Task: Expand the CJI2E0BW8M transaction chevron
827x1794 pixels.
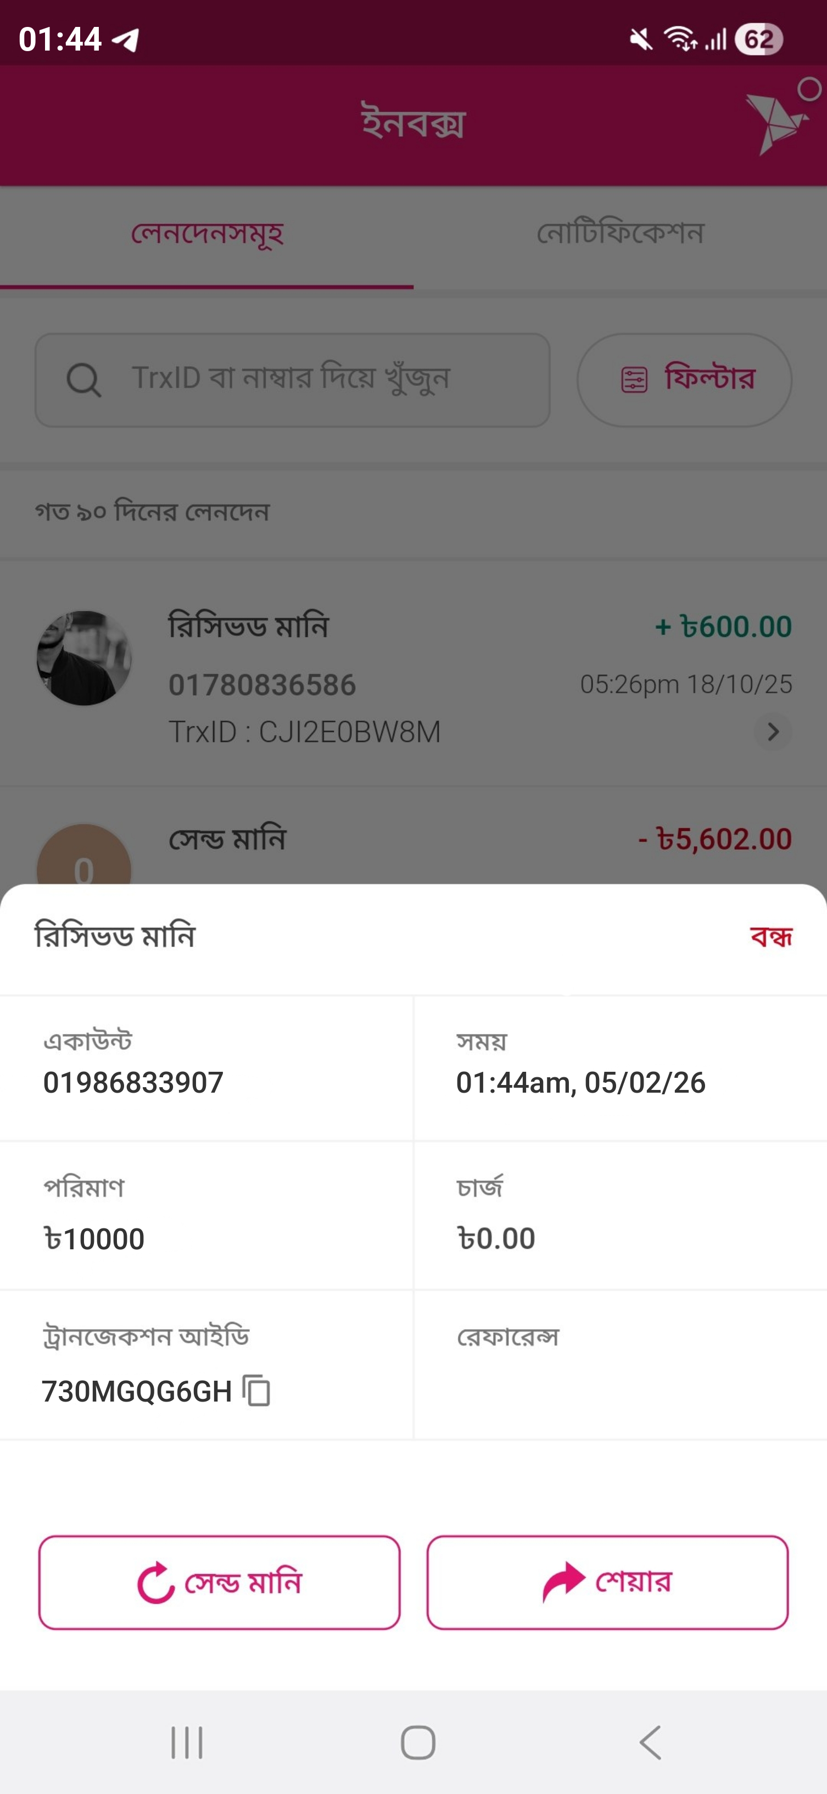Action: 772,731
